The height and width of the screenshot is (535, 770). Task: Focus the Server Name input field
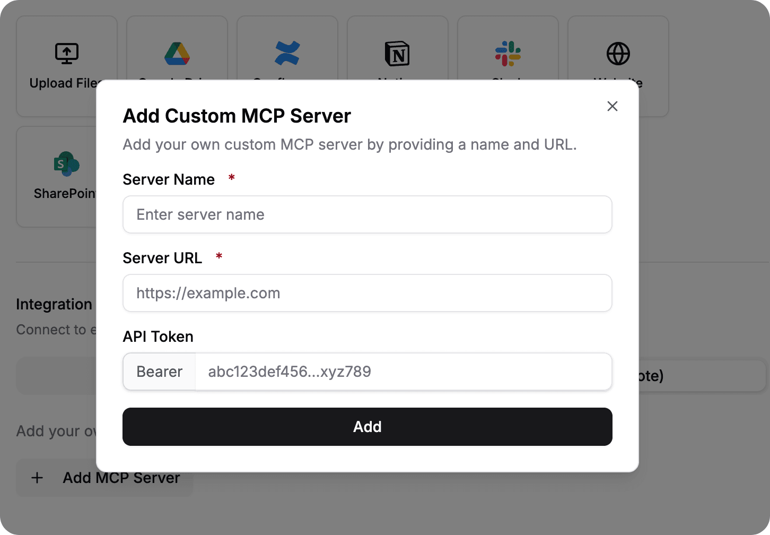pos(367,214)
